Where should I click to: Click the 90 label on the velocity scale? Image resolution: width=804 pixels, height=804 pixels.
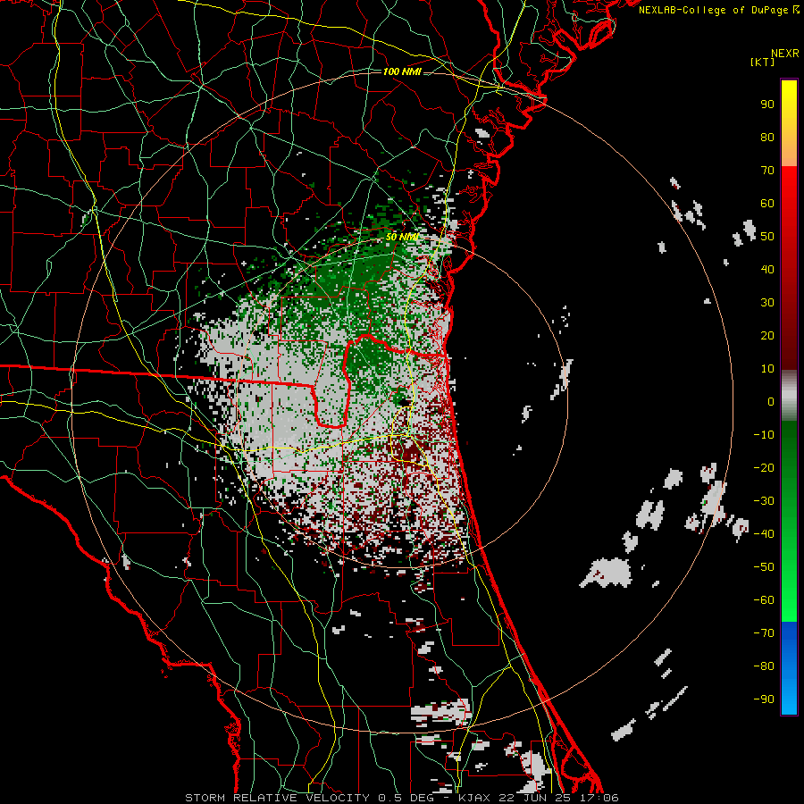[x=767, y=105]
